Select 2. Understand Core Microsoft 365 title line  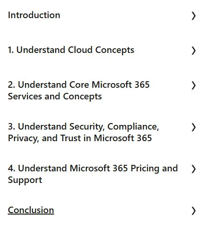[x=79, y=85]
